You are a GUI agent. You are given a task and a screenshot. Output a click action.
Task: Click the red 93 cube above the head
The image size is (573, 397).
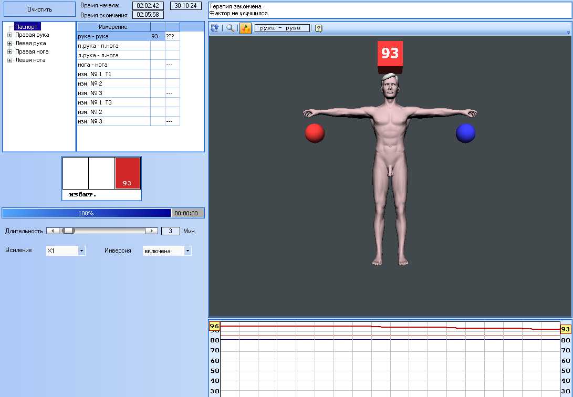390,57
